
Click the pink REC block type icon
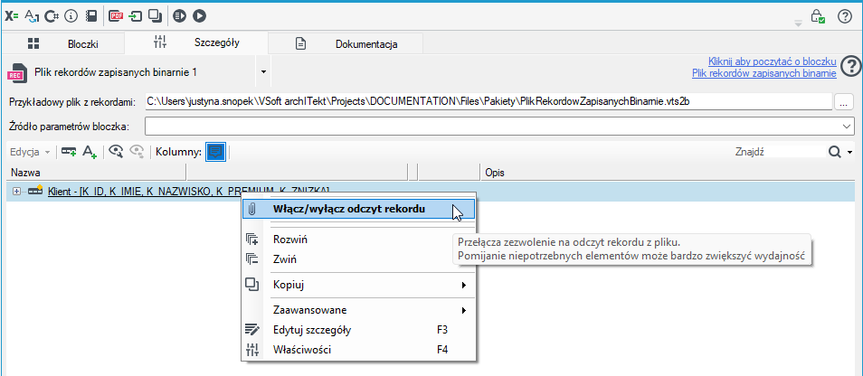[17, 72]
